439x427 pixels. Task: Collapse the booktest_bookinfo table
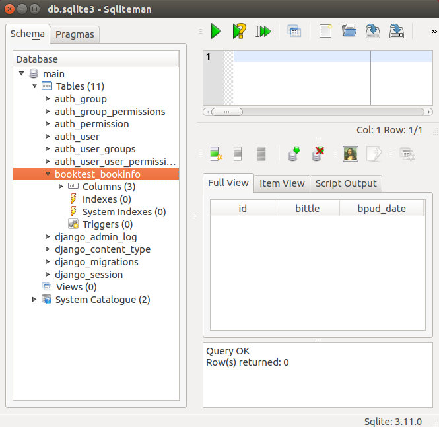click(x=48, y=174)
